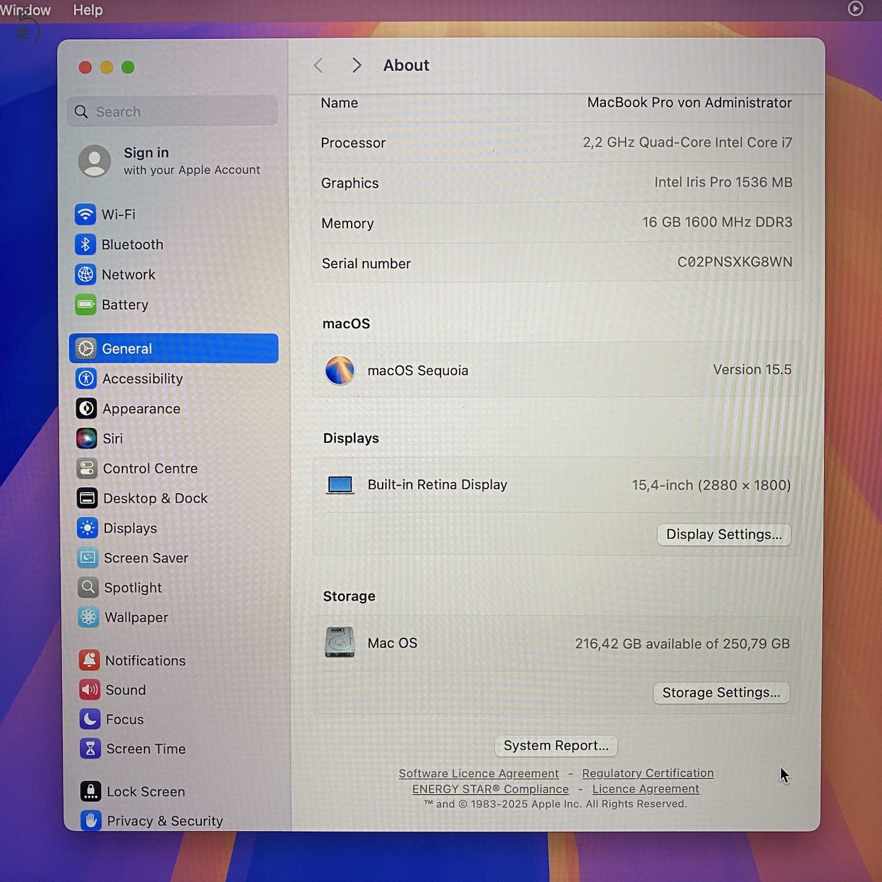Select the Focus moon icon
This screenshot has width=882, height=882.
(x=90, y=719)
